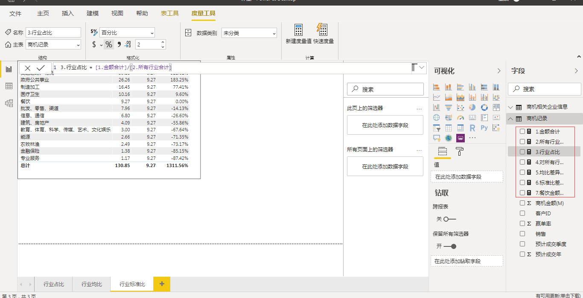583x298 pixels.
Task: Expand the formula bar chevron
Action: [422, 67]
